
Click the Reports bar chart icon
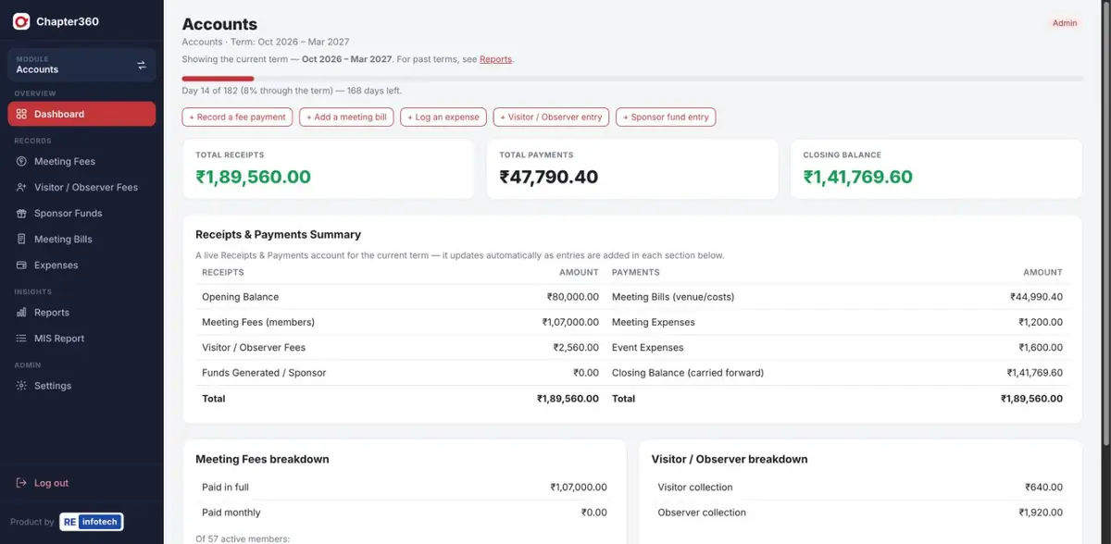click(21, 313)
